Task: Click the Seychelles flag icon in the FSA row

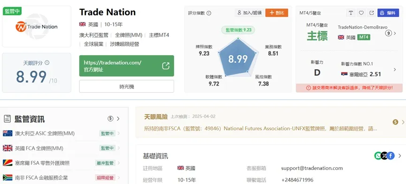Action: (8, 163)
